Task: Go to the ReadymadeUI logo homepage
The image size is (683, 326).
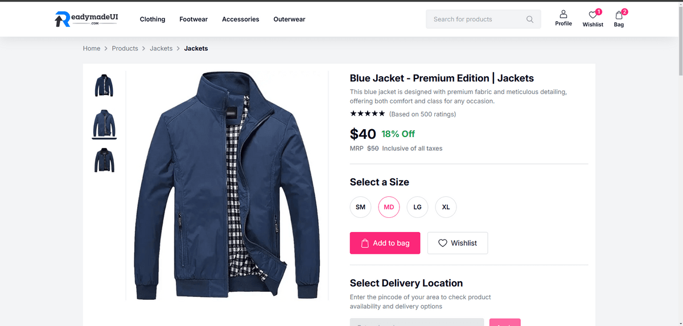Action: click(87, 19)
